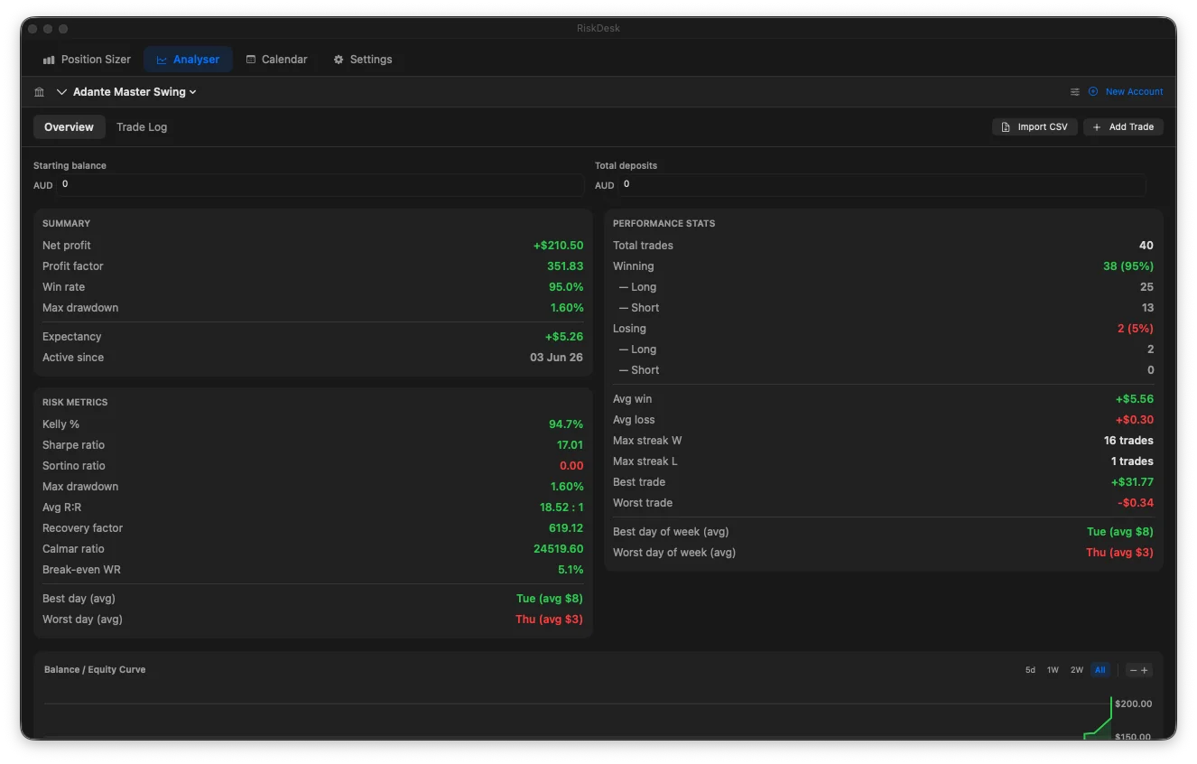The image size is (1197, 764).
Task: Click the Avg win value +$5.56
Action: click(x=1135, y=399)
